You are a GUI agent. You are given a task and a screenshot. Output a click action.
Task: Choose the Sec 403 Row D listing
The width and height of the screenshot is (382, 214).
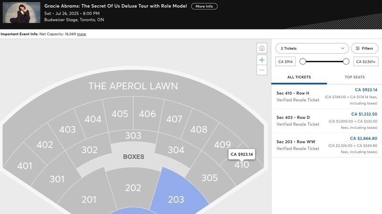327,121
